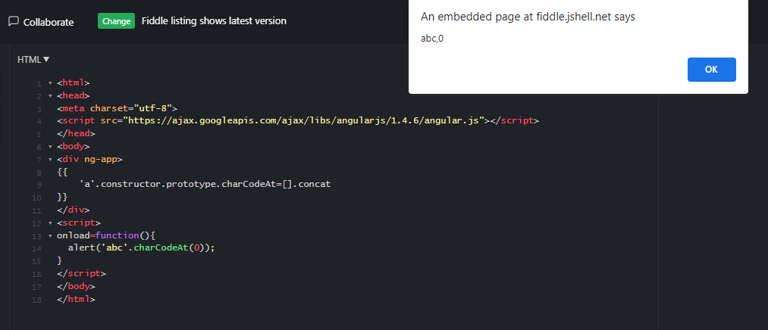Click the alert dialog title about fiddle.jshell.net

click(x=528, y=17)
